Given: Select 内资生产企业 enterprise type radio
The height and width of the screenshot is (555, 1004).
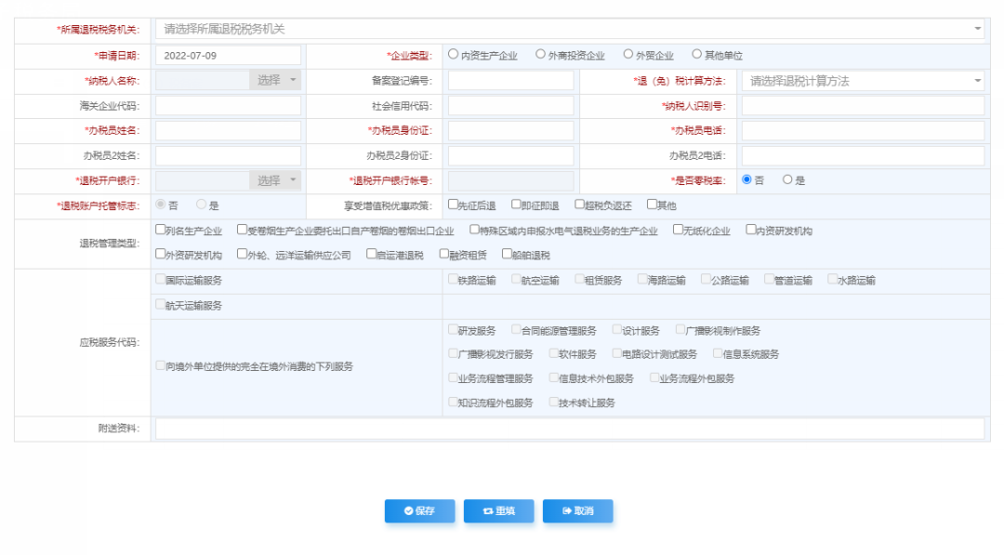Looking at the screenshot, I should pos(454,55).
